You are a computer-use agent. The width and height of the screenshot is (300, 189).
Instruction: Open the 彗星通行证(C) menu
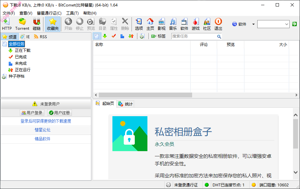pos(49,13)
